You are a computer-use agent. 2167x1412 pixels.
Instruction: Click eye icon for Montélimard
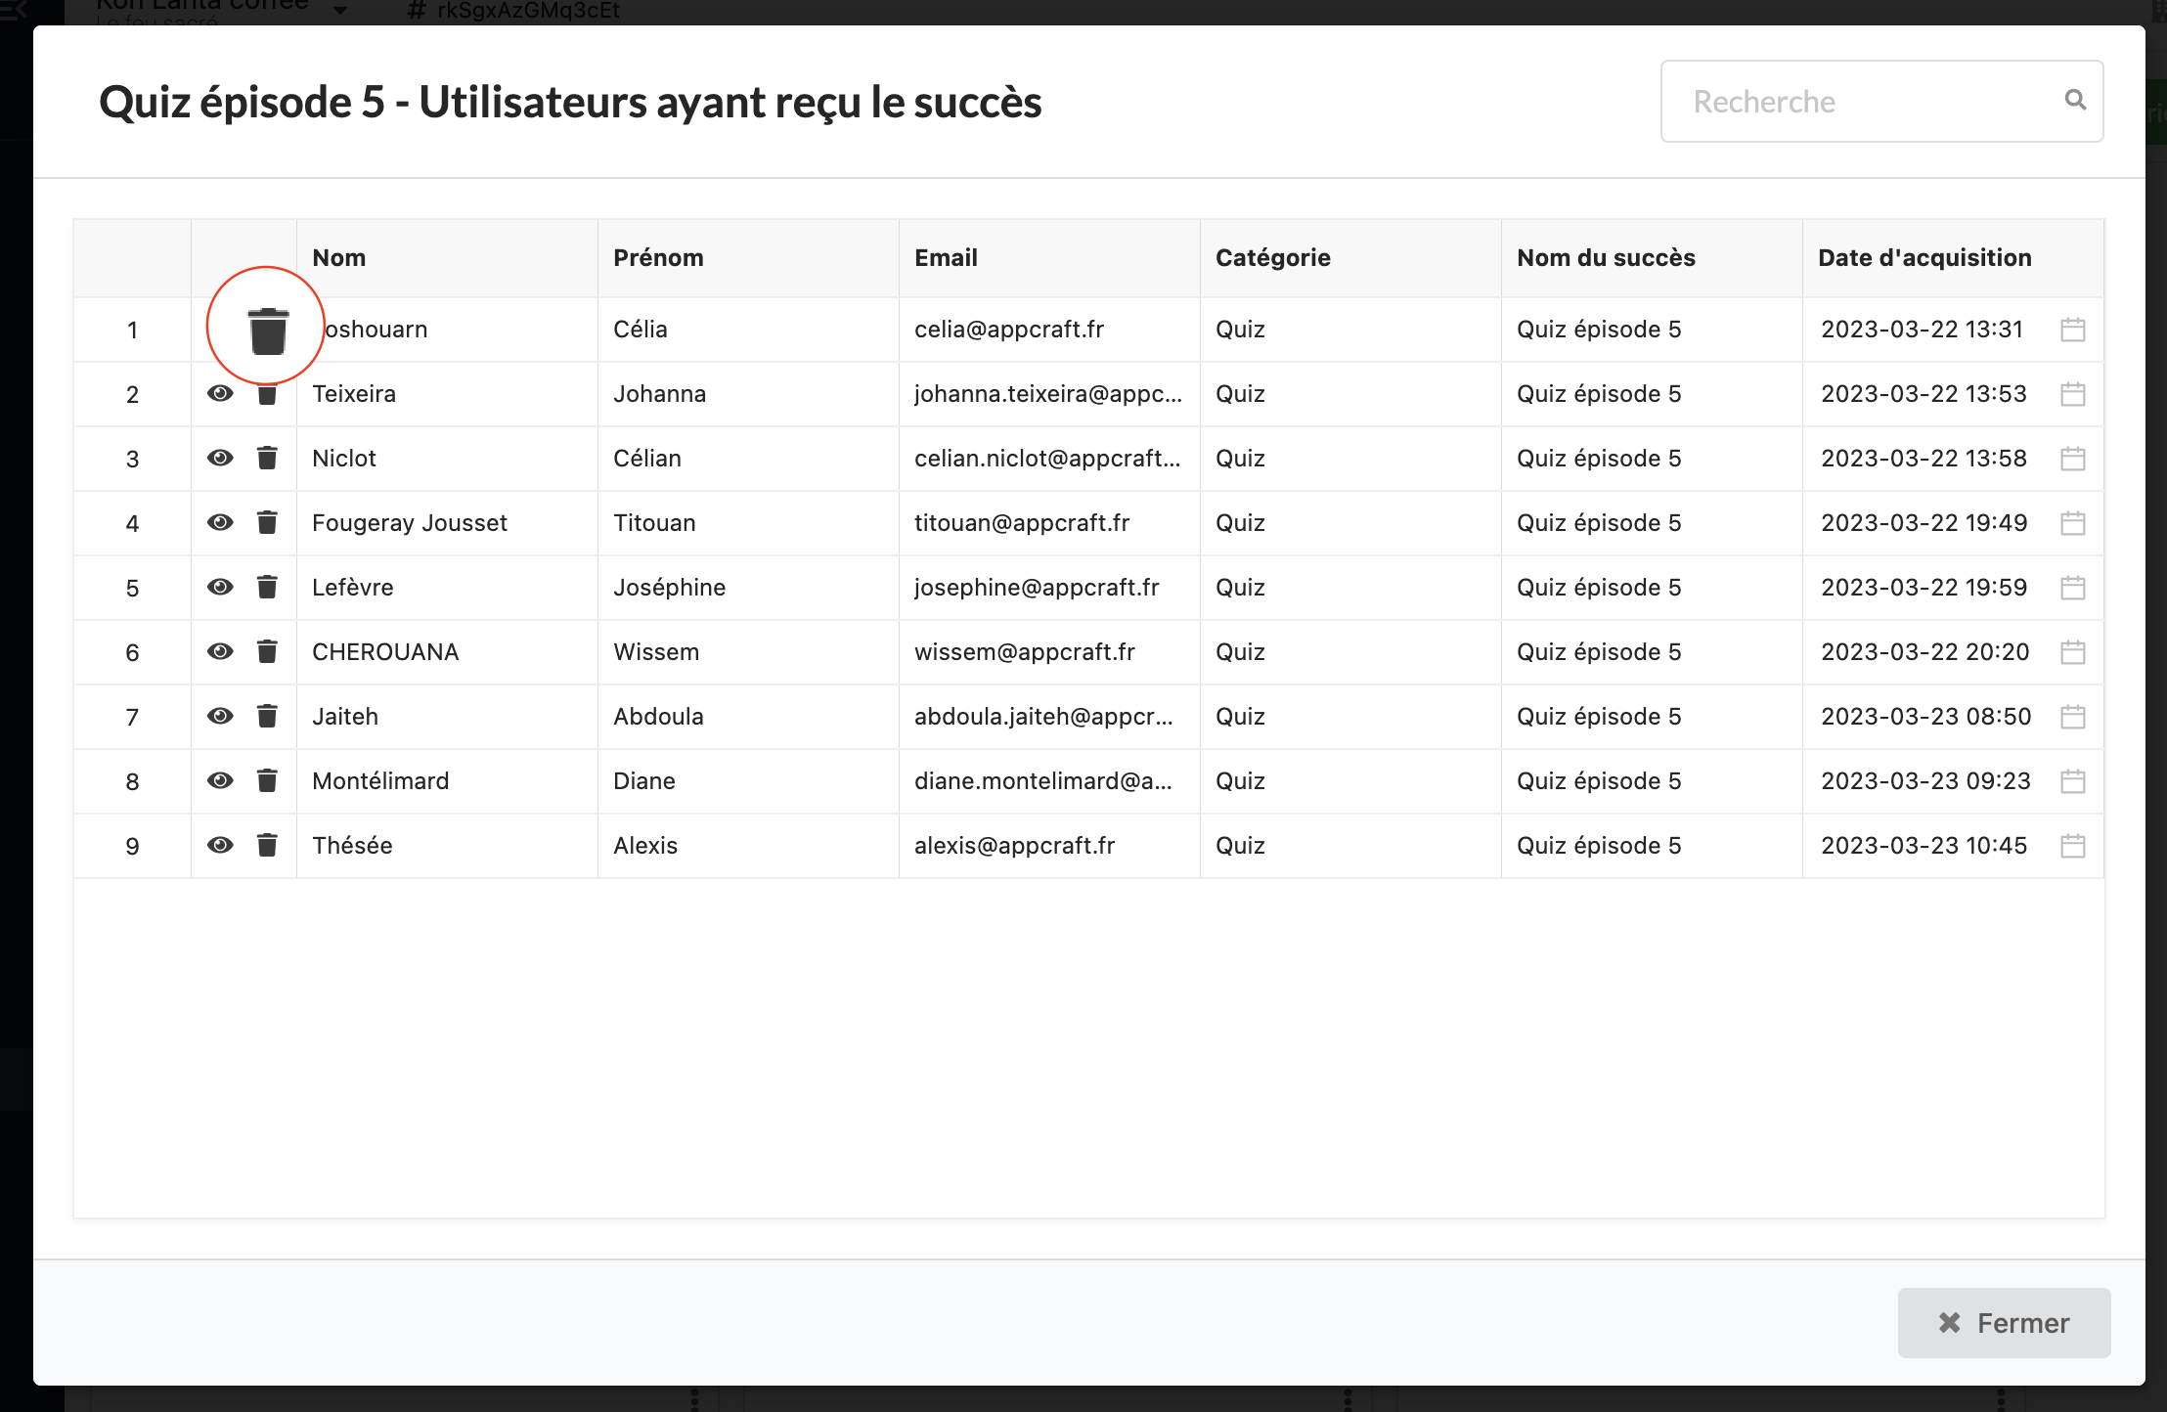point(220,780)
